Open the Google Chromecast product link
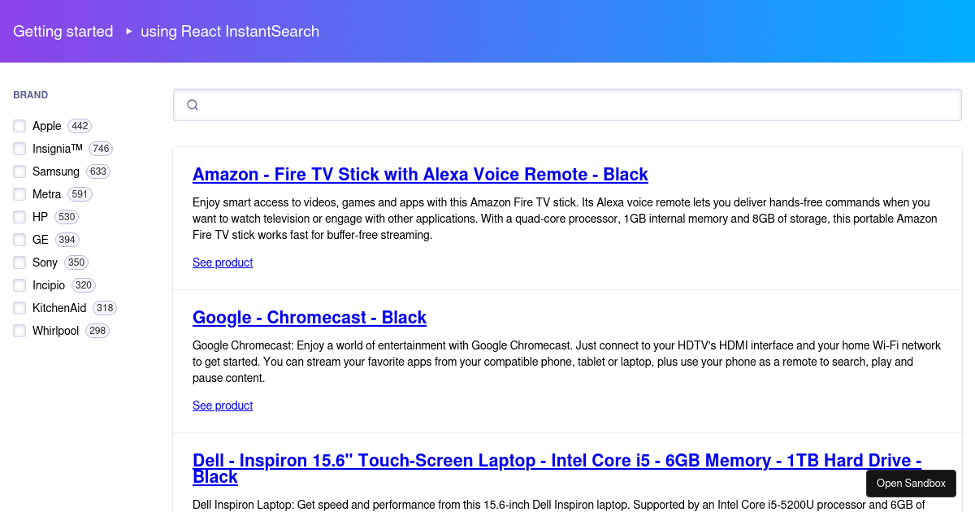 (x=310, y=318)
